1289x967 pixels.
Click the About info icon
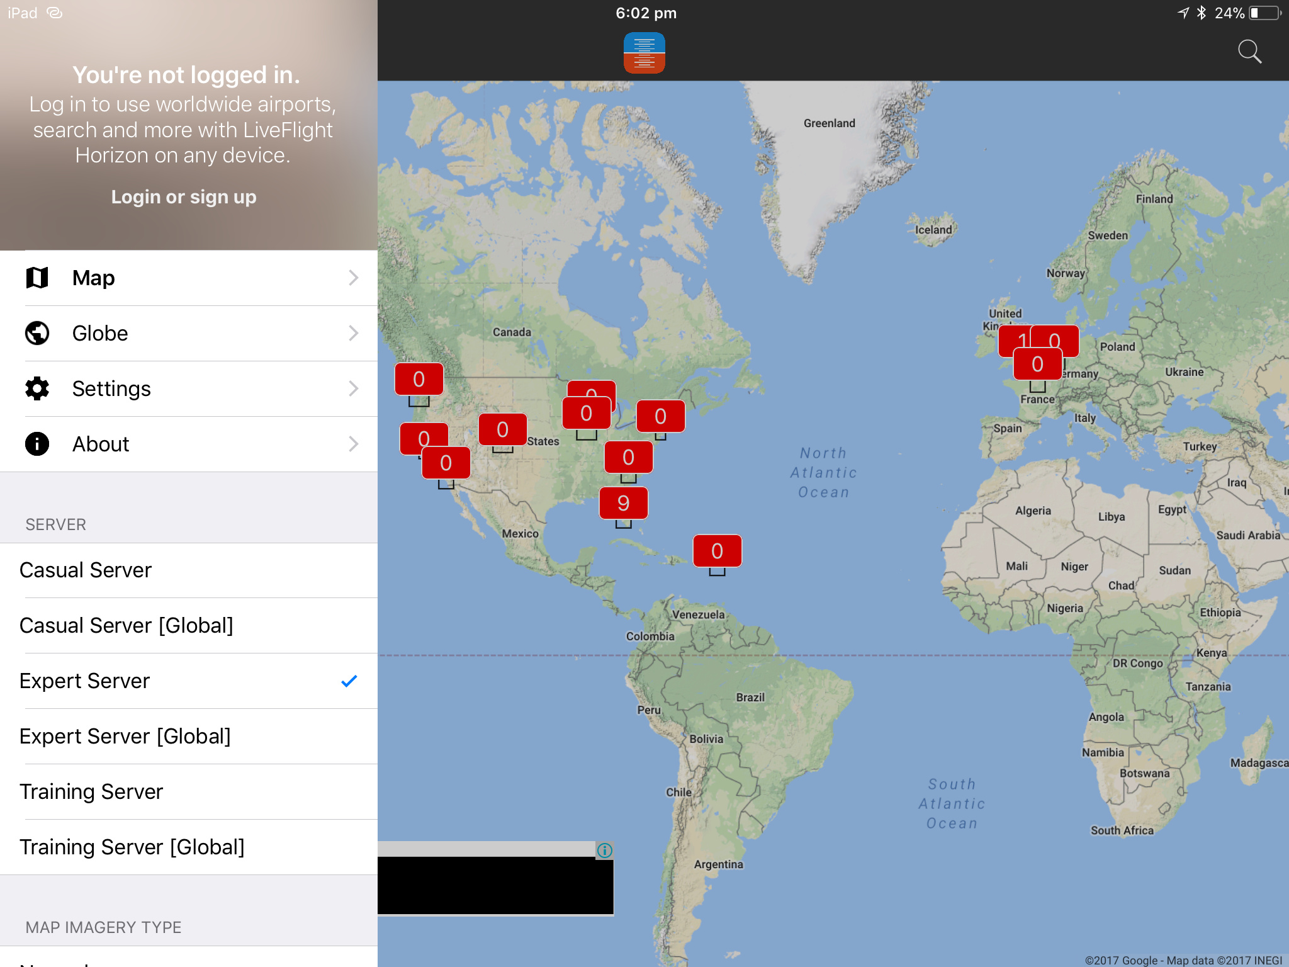(x=37, y=444)
